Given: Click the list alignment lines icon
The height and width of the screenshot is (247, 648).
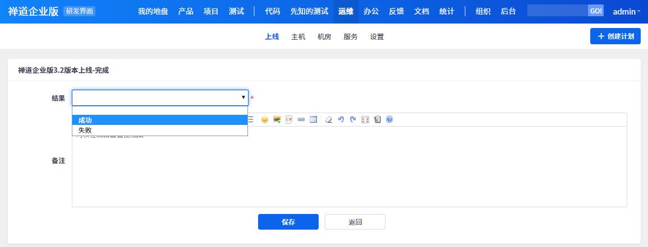Looking at the screenshot, I should click(x=250, y=120).
